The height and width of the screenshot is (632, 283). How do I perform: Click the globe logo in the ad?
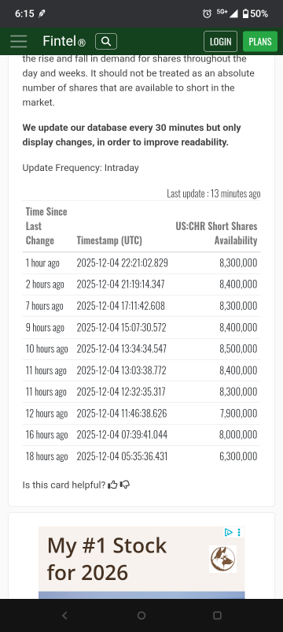click(222, 559)
